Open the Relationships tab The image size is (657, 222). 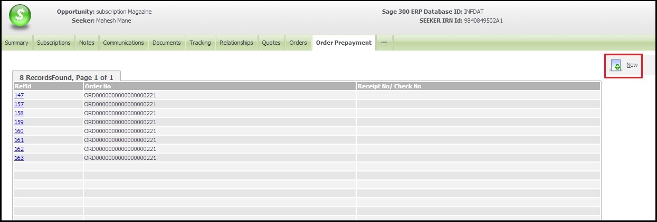[236, 43]
